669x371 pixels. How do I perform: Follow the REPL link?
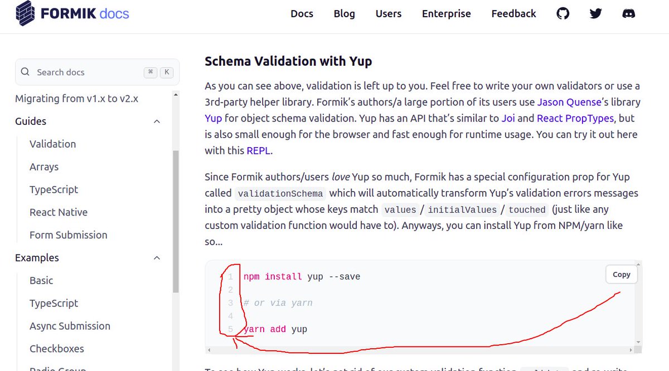[x=259, y=150]
